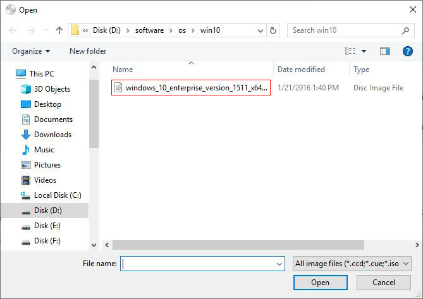Click the This PC monitor icon
Screen dimensions: 423x299
pyautogui.click(x=21, y=74)
